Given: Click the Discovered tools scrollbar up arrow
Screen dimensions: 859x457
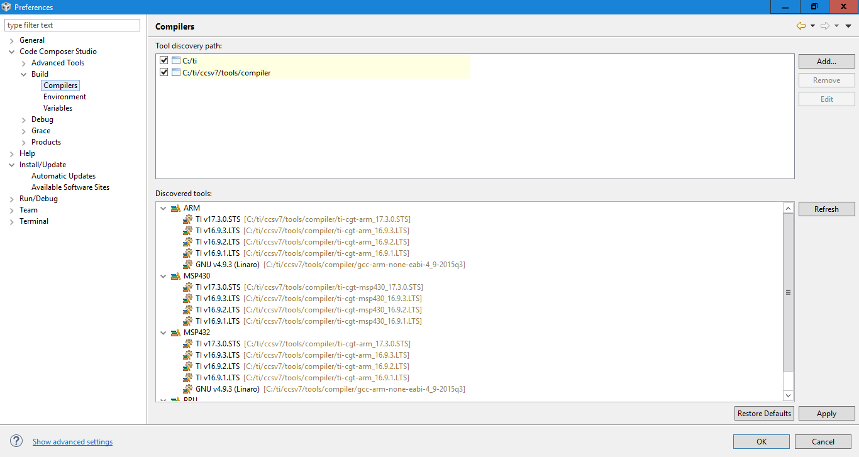Looking at the screenshot, I should [x=789, y=208].
